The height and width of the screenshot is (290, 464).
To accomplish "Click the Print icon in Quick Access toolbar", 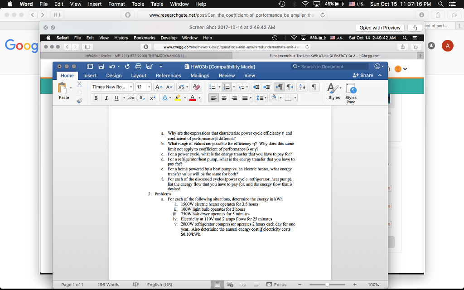I will 139,66.
